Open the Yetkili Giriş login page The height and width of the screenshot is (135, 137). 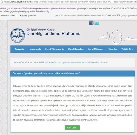pyautogui.click(x=127, y=49)
